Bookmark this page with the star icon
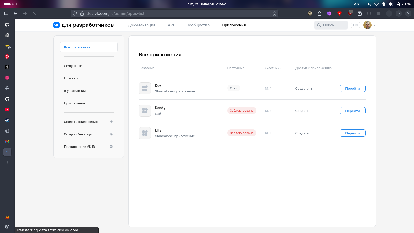This screenshot has width=414, height=233. point(275,13)
